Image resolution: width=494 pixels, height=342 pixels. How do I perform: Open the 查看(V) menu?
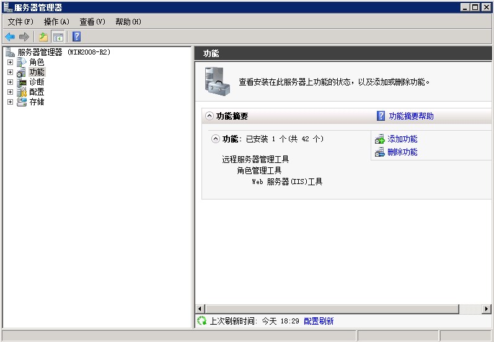click(92, 22)
